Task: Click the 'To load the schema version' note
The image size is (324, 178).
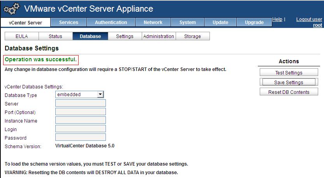Action: (96, 164)
